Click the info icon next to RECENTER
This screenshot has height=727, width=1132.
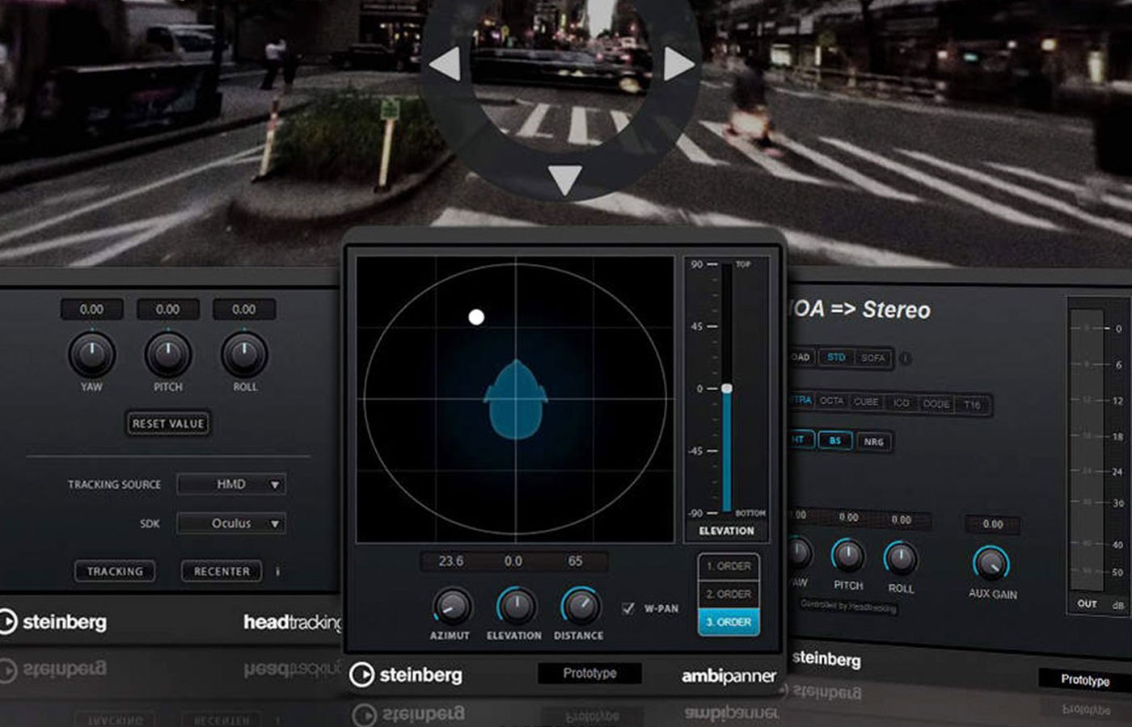[x=277, y=571]
